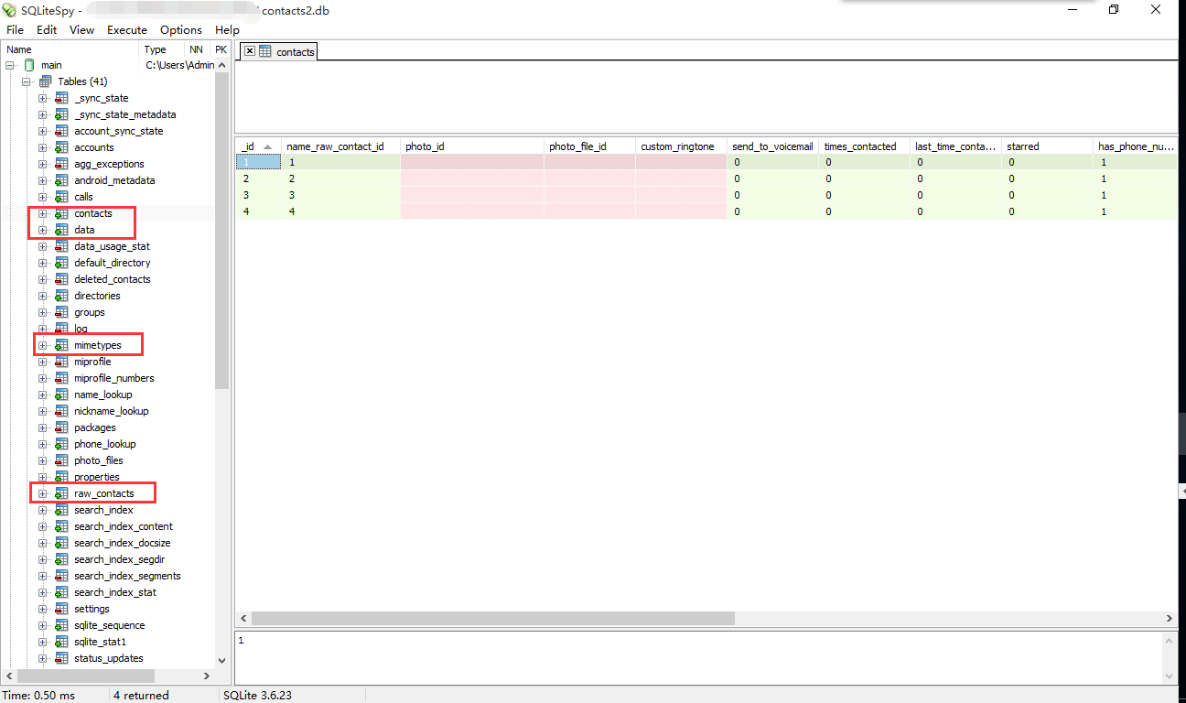Viewport: 1186px width, 703px height.
Task: Collapse the Tables (41) node
Action: click(26, 81)
